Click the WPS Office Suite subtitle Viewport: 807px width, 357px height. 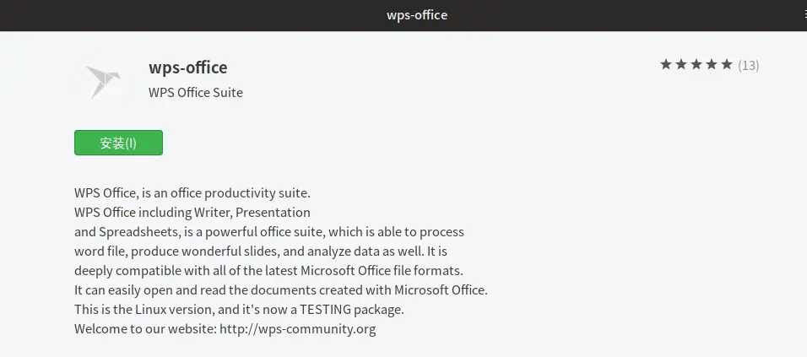[196, 93]
